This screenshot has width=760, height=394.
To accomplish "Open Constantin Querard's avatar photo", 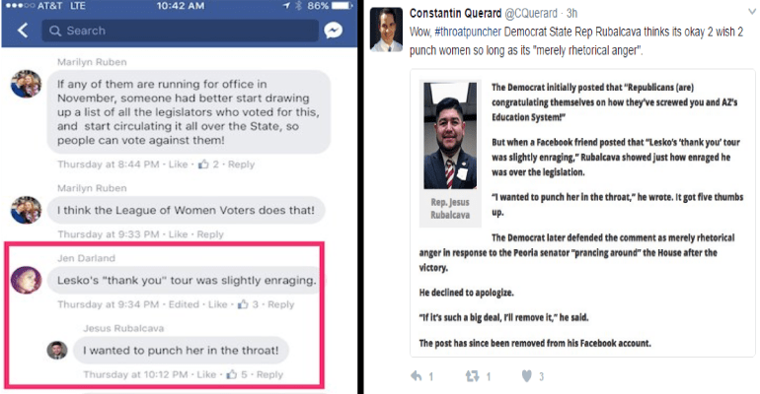I will click(x=386, y=30).
